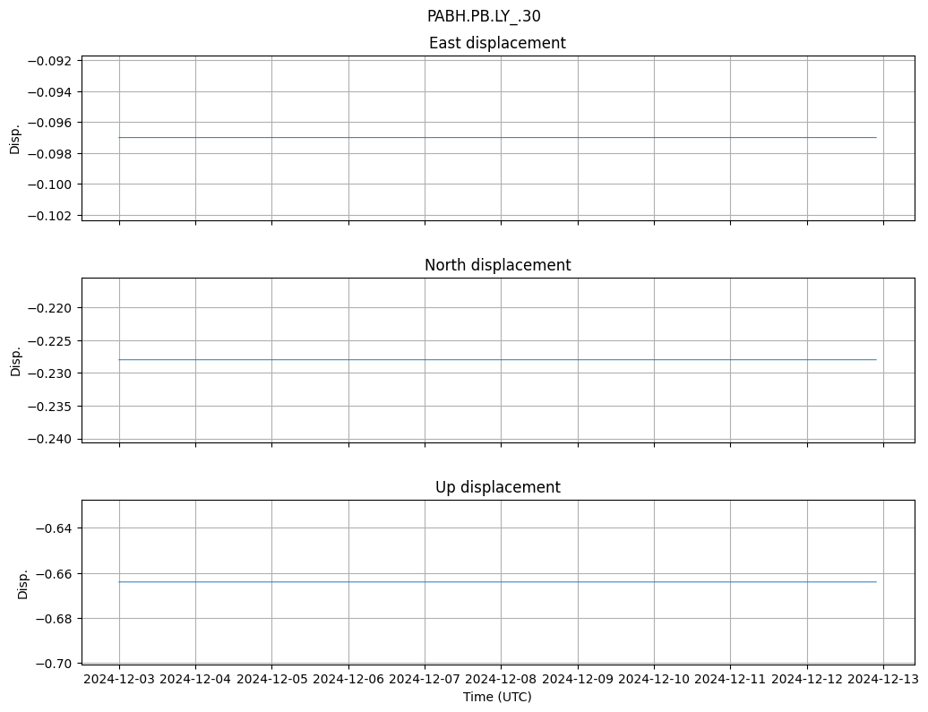Viewport: 928px width, 712px height.
Task: Select the 2024-12-05 date tick label
Action: 272,680
